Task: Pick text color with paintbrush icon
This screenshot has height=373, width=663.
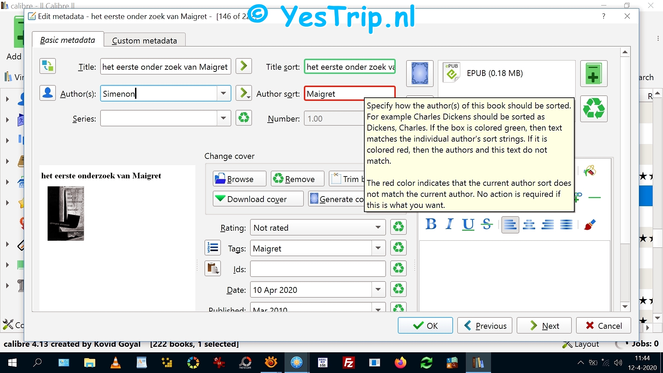Action: (590, 224)
